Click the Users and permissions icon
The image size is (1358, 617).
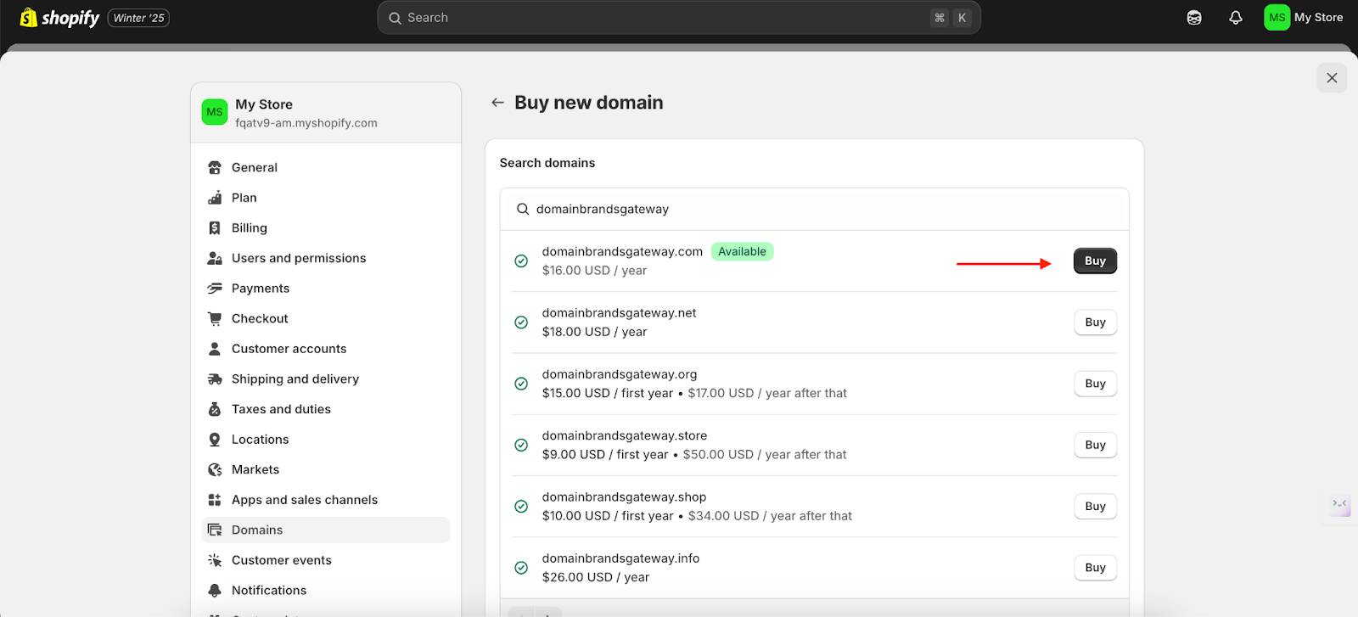pyautogui.click(x=215, y=258)
